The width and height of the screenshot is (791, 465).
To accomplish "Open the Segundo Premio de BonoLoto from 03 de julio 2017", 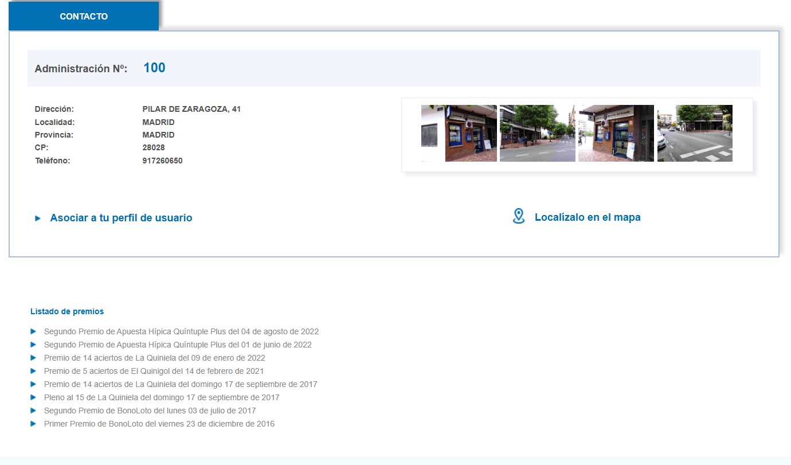I will tap(150, 411).
